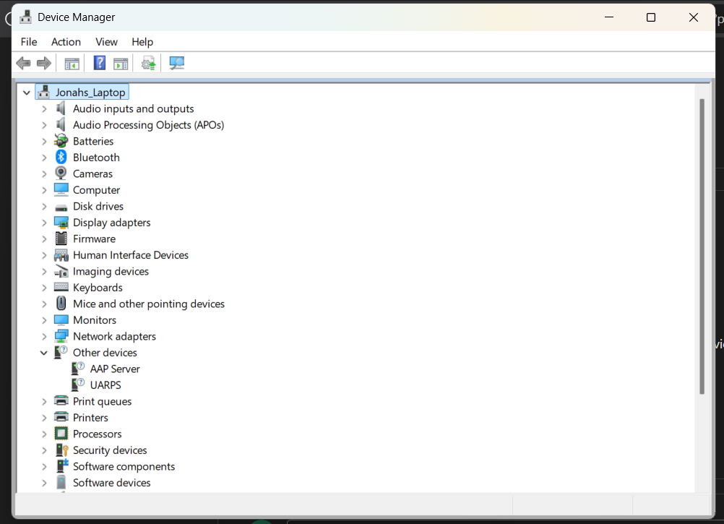Select the Disk drives label
The height and width of the screenshot is (524, 724).
[x=98, y=207]
